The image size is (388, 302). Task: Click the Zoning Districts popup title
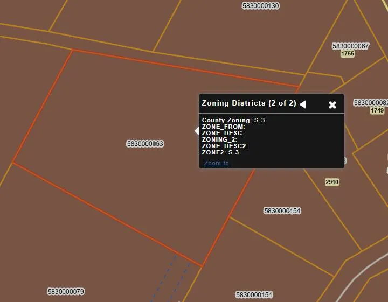pyautogui.click(x=248, y=103)
